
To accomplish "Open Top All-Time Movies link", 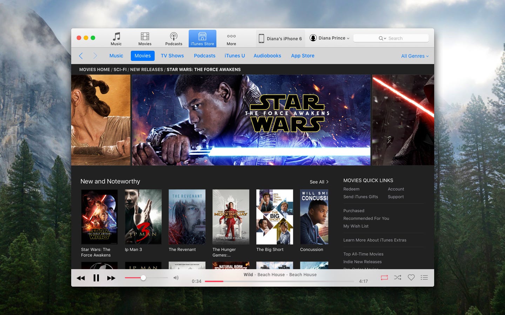I will tap(363, 254).
